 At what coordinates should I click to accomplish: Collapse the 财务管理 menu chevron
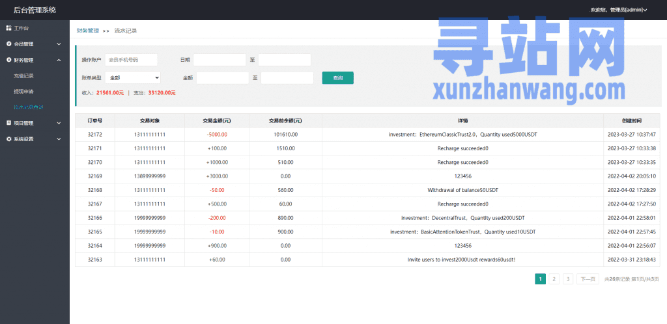tap(59, 60)
